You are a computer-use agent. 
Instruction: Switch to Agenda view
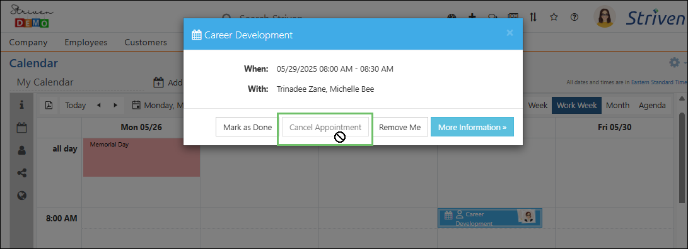point(652,105)
